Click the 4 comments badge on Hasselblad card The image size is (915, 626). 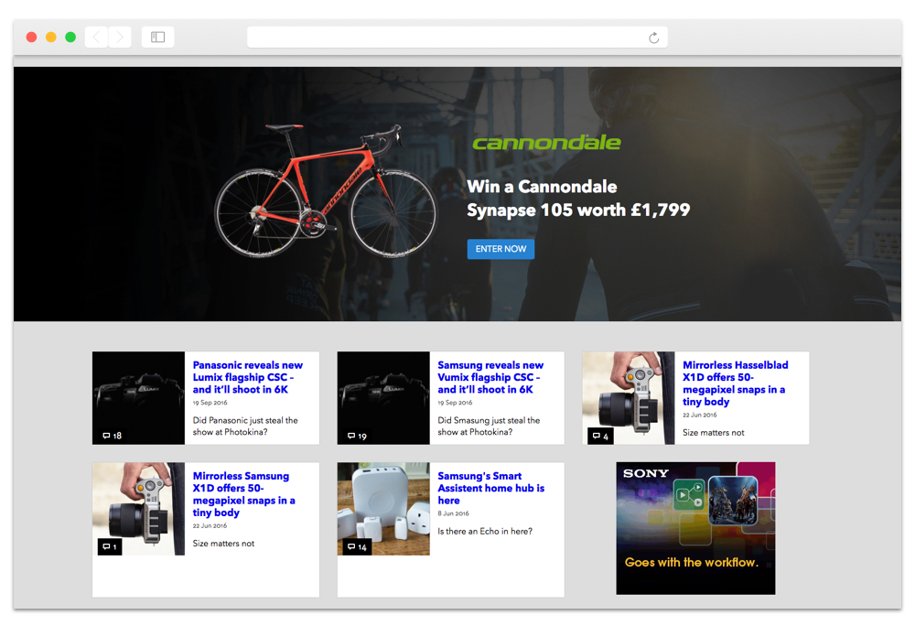click(600, 437)
